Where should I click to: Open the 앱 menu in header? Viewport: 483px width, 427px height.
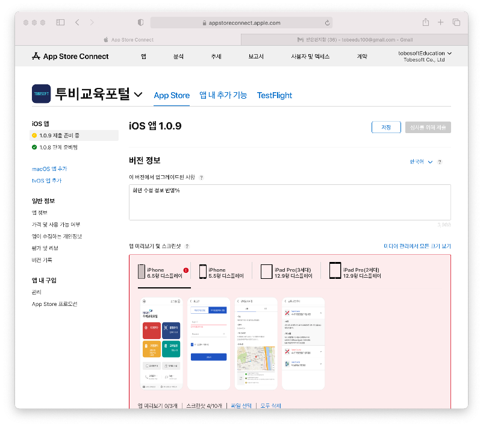click(143, 57)
